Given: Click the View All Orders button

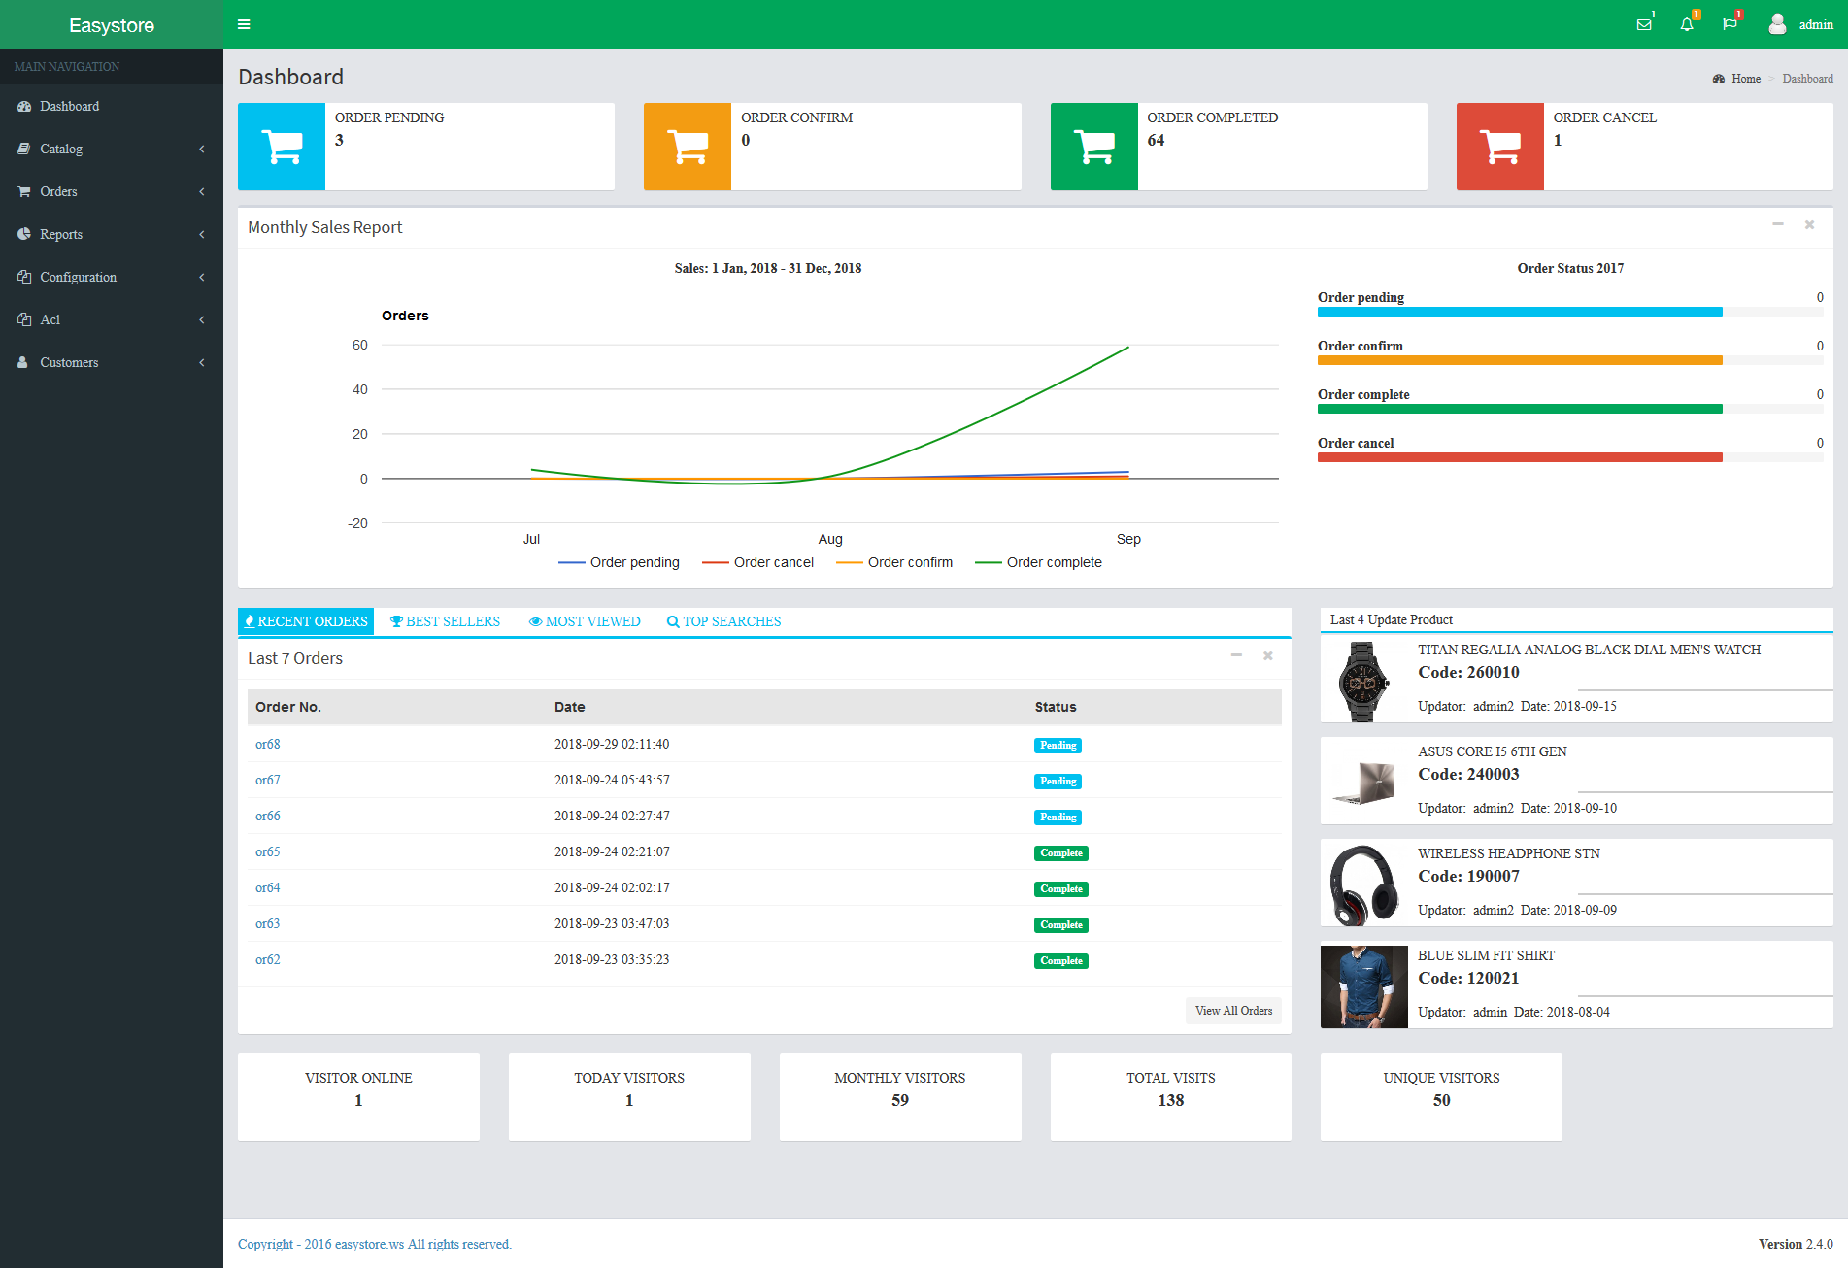Looking at the screenshot, I should (1233, 1011).
